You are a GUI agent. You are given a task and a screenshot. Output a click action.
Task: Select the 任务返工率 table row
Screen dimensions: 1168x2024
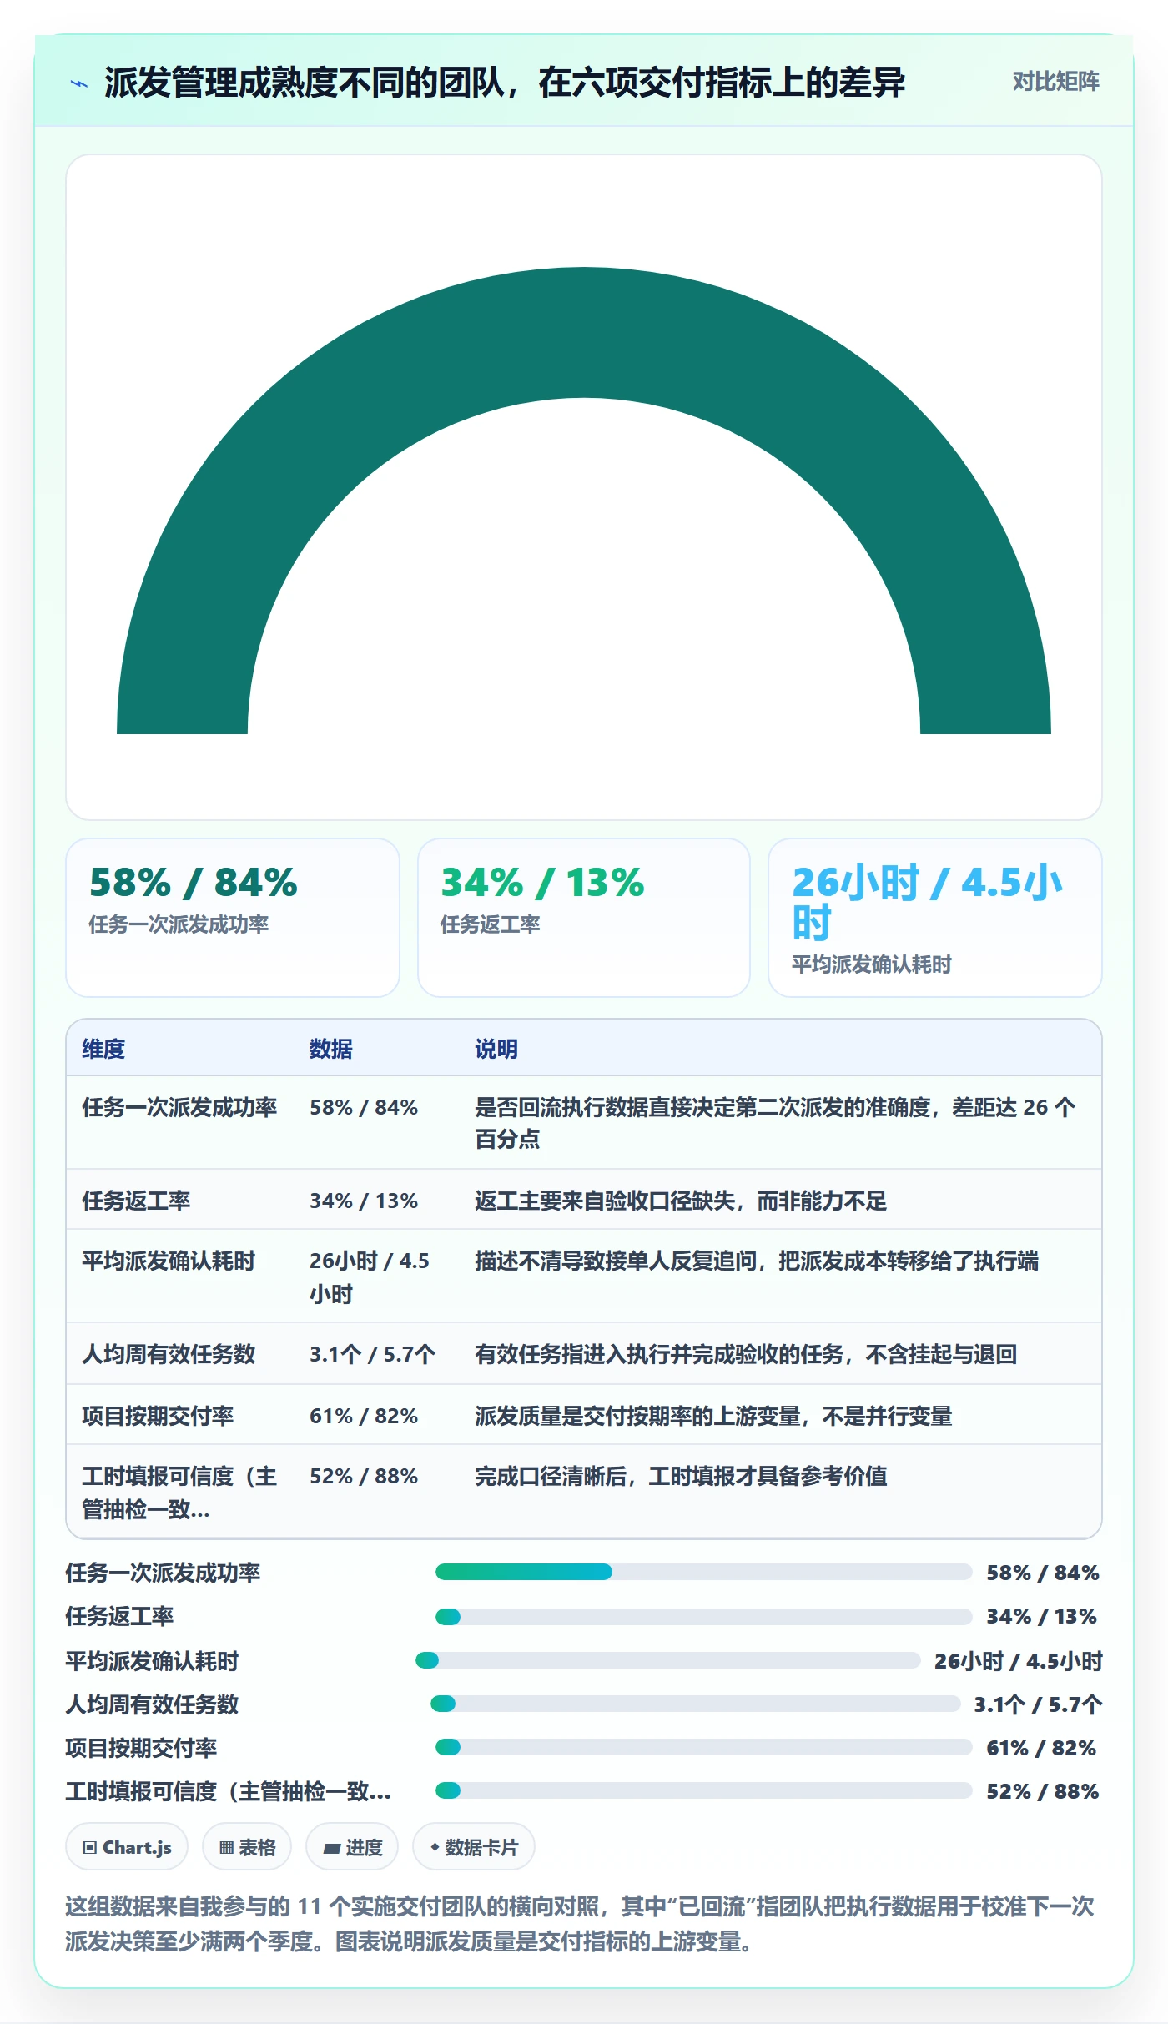pyautogui.click(x=584, y=1200)
